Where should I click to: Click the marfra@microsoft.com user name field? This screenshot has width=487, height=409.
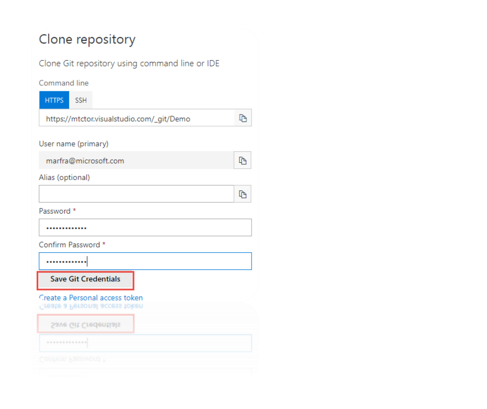[x=136, y=160]
